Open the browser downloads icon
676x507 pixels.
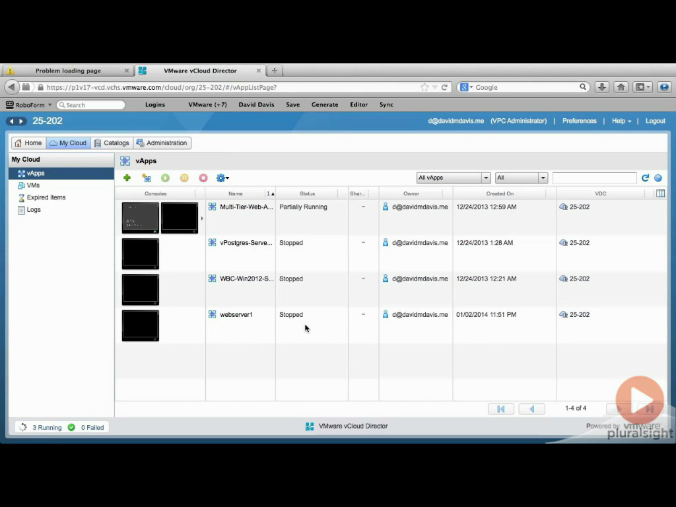tap(602, 87)
